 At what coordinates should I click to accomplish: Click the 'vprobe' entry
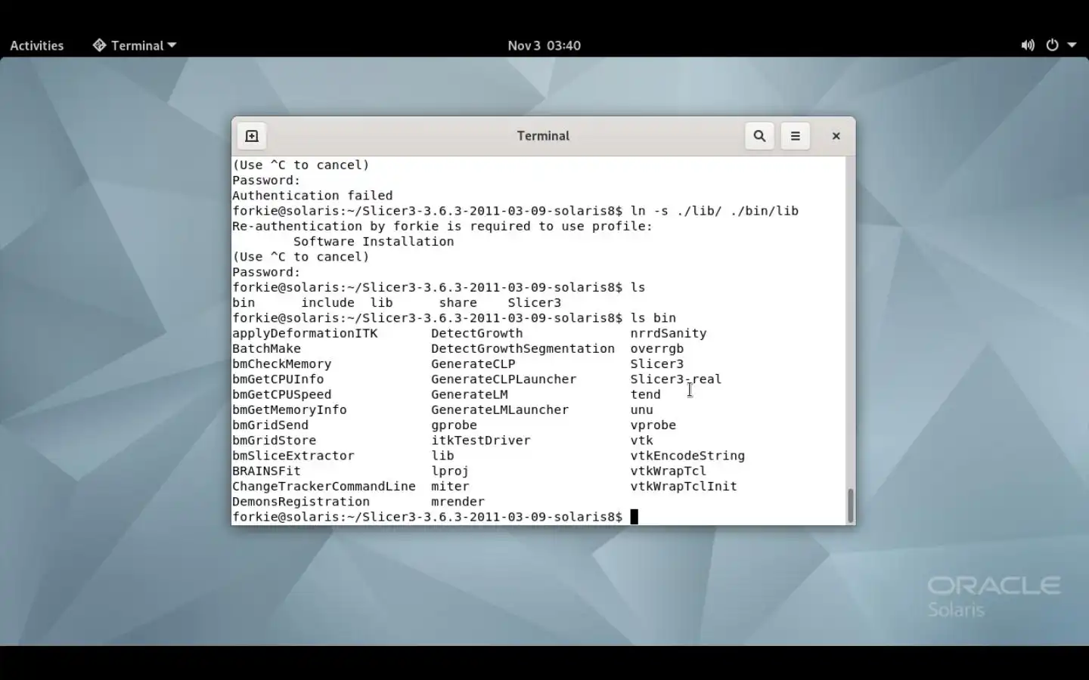[x=653, y=425]
